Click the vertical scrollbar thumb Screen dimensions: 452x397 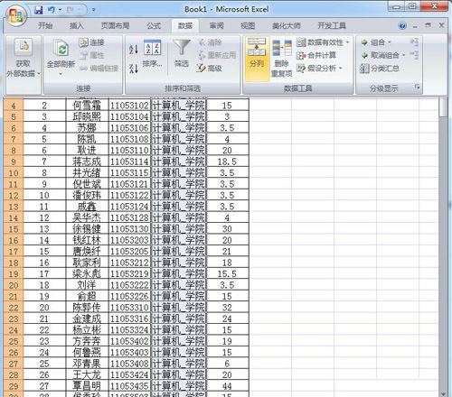point(443,107)
